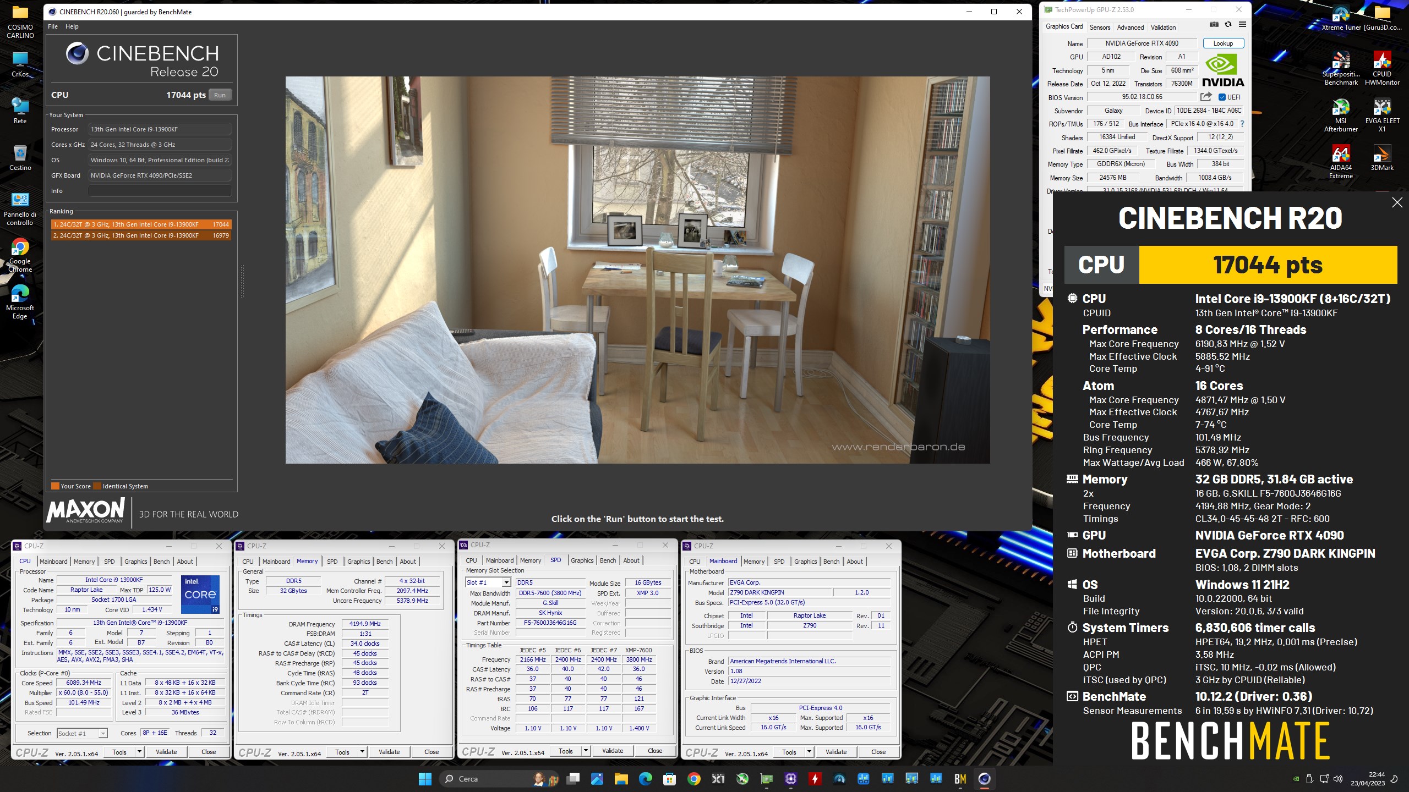
Task: Select the second ranking entry scoring 16979
Action: pos(141,235)
